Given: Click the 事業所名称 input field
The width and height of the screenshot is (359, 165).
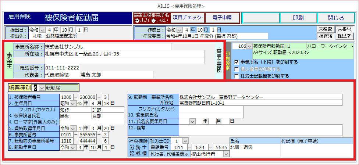Looking at the screenshot, I should (x=107, y=47).
